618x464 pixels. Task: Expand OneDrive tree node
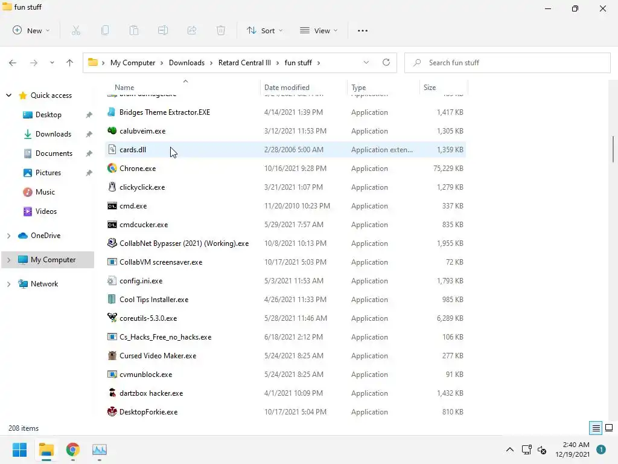(8, 236)
